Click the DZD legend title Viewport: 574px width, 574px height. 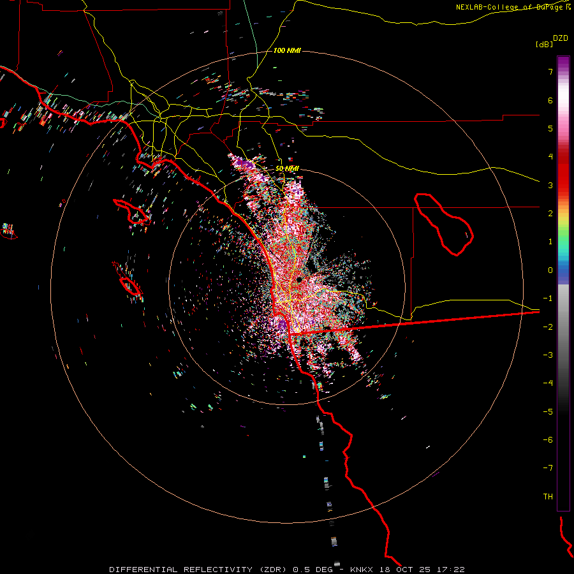pyautogui.click(x=561, y=38)
